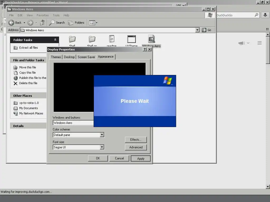Open the Edit menu
This screenshot has height=202, width=270.
tap(20, 15)
